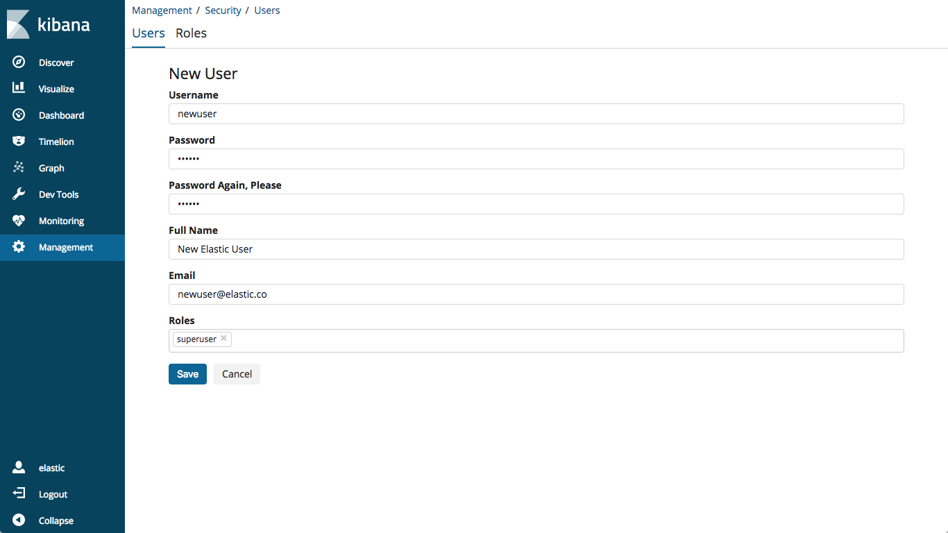The image size is (948, 533).
Task: Click the Logout icon in the sidebar
Action: (19, 493)
